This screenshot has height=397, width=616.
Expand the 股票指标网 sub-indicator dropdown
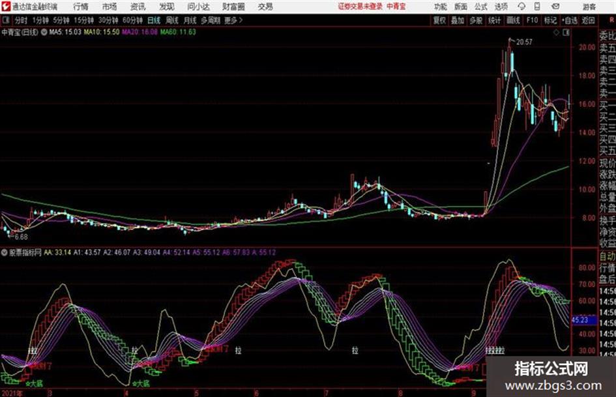click(4, 252)
